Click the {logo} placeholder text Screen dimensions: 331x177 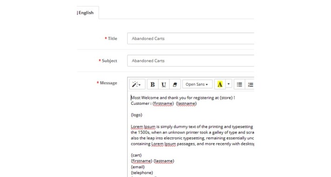pyautogui.click(x=137, y=115)
